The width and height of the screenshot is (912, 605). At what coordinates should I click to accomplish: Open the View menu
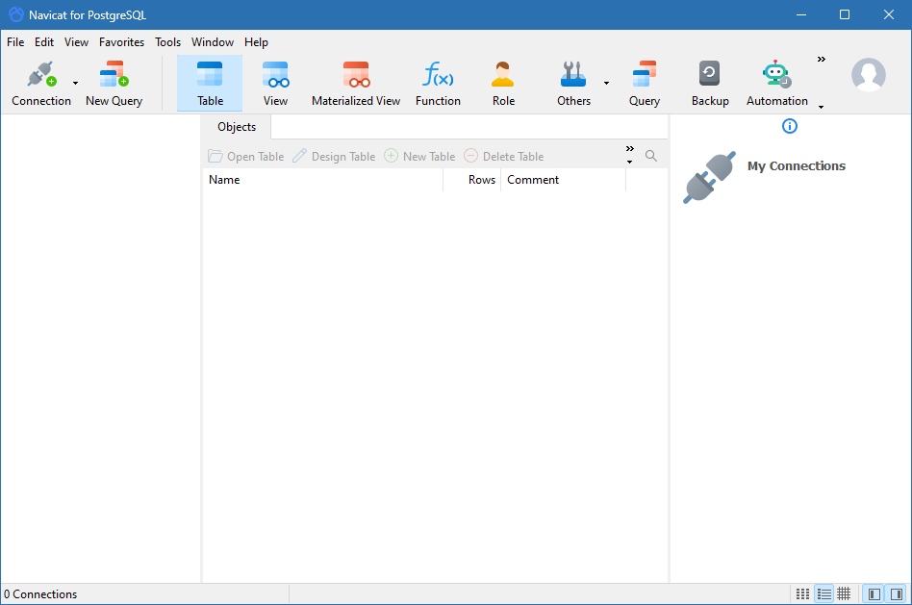[76, 42]
